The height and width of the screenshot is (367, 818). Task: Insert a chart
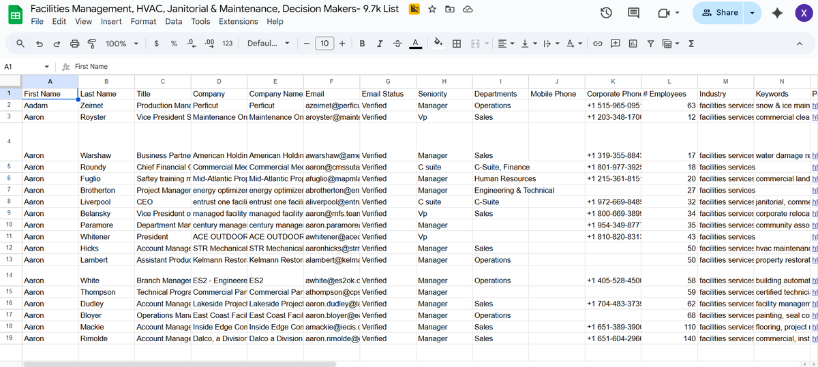coord(633,44)
